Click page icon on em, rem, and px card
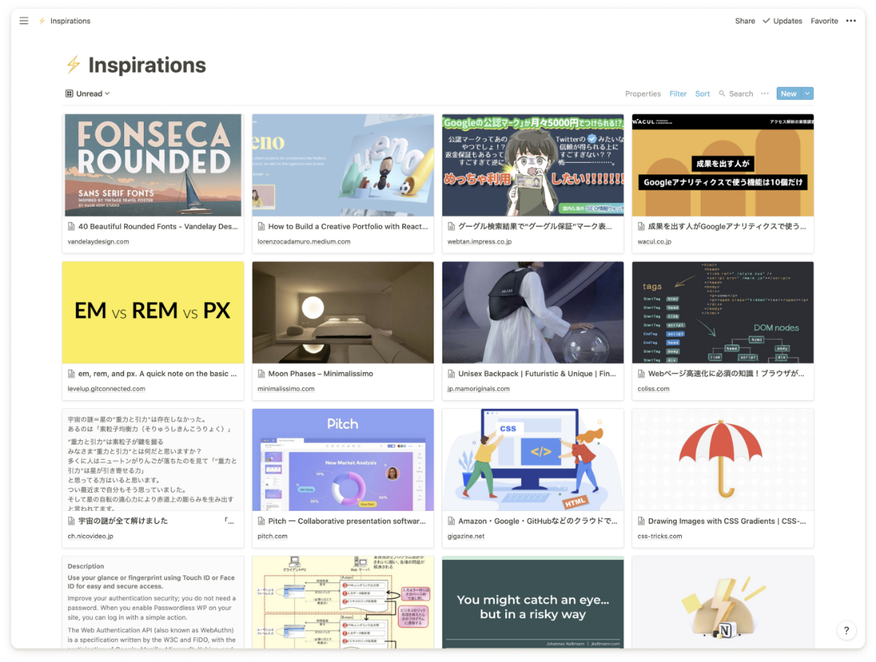This screenshot has width=876, height=662. coord(72,374)
